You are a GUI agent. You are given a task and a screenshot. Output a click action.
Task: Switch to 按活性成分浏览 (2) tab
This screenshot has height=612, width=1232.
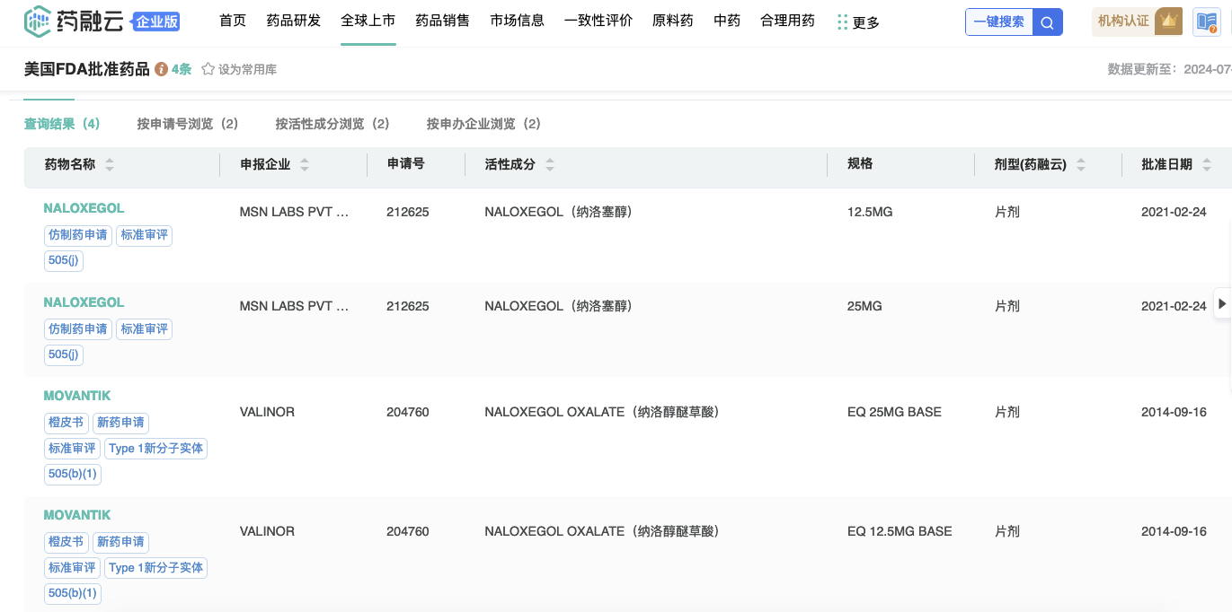(x=332, y=124)
